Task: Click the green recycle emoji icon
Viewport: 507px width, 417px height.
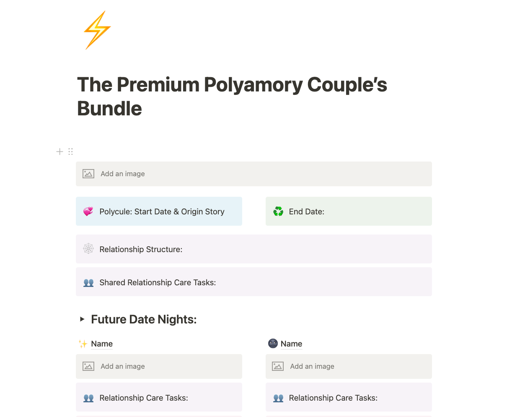Action: click(x=278, y=211)
